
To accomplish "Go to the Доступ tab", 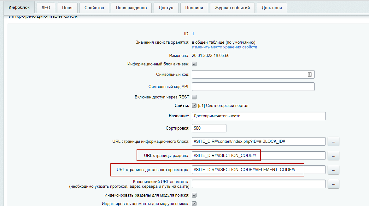I will tap(166, 8).
